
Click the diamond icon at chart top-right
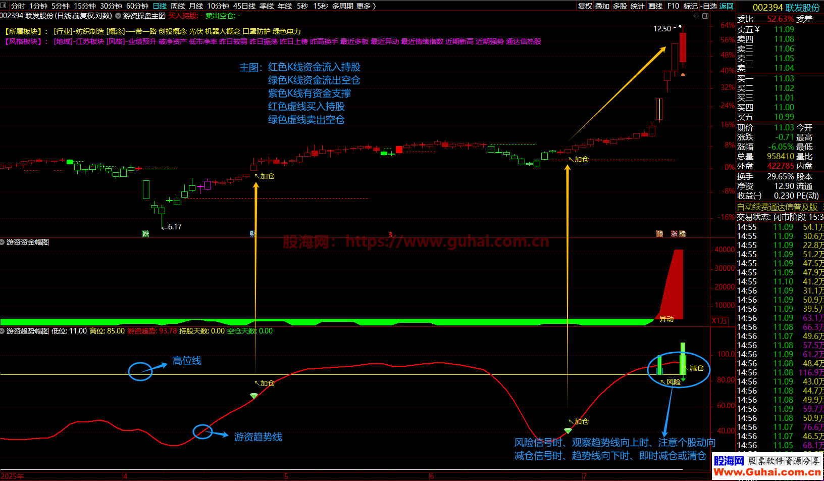point(696,16)
